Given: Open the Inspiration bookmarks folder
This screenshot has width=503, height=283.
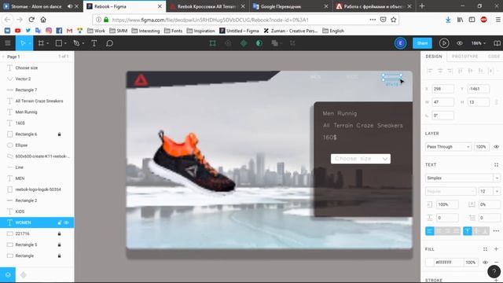Looking at the screenshot, I should pos(201,31).
